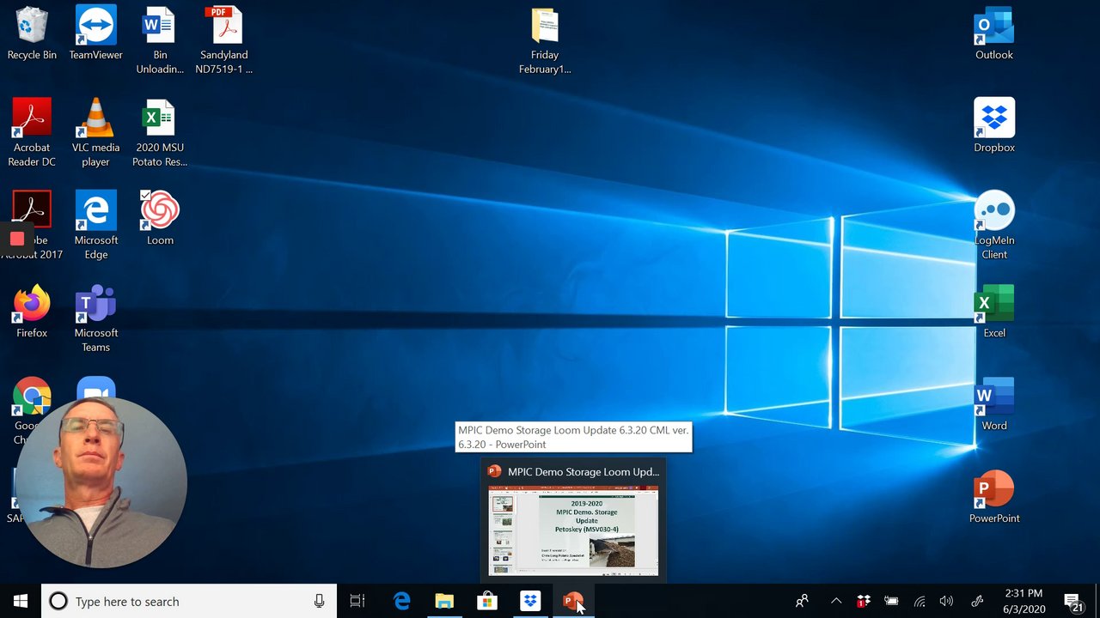Image resolution: width=1100 pixels, height=618 pixels.
Task: Open Task View from the taskbar
Action: pyautogui.click(x=357, y=601)
